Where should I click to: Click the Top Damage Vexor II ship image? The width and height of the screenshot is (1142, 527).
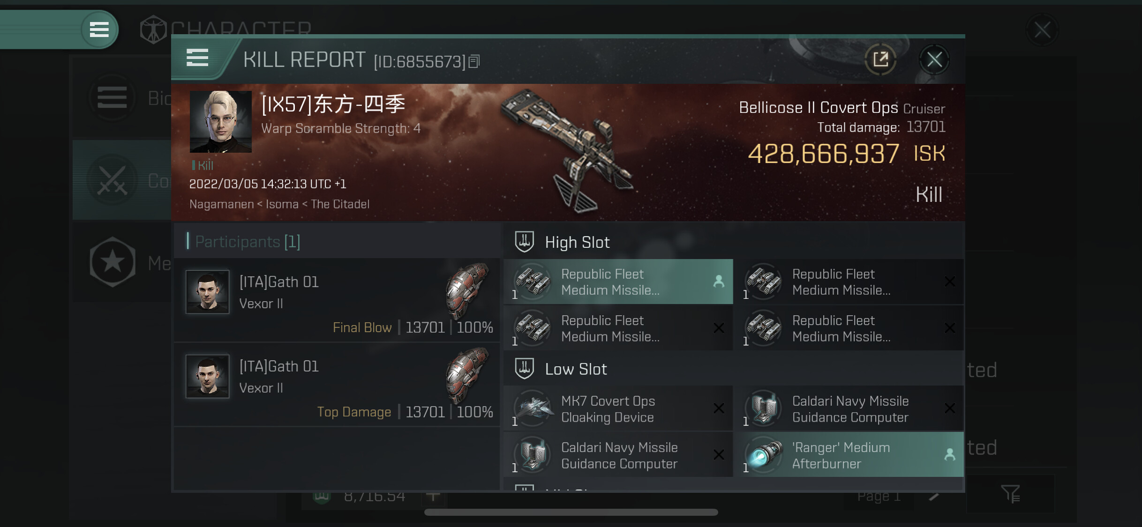467,376
